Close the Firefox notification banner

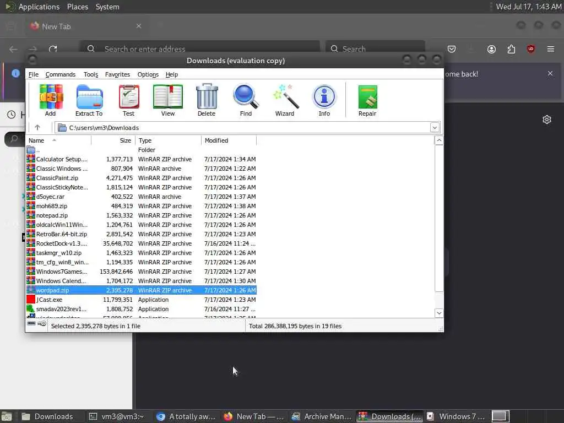point(550,73)
